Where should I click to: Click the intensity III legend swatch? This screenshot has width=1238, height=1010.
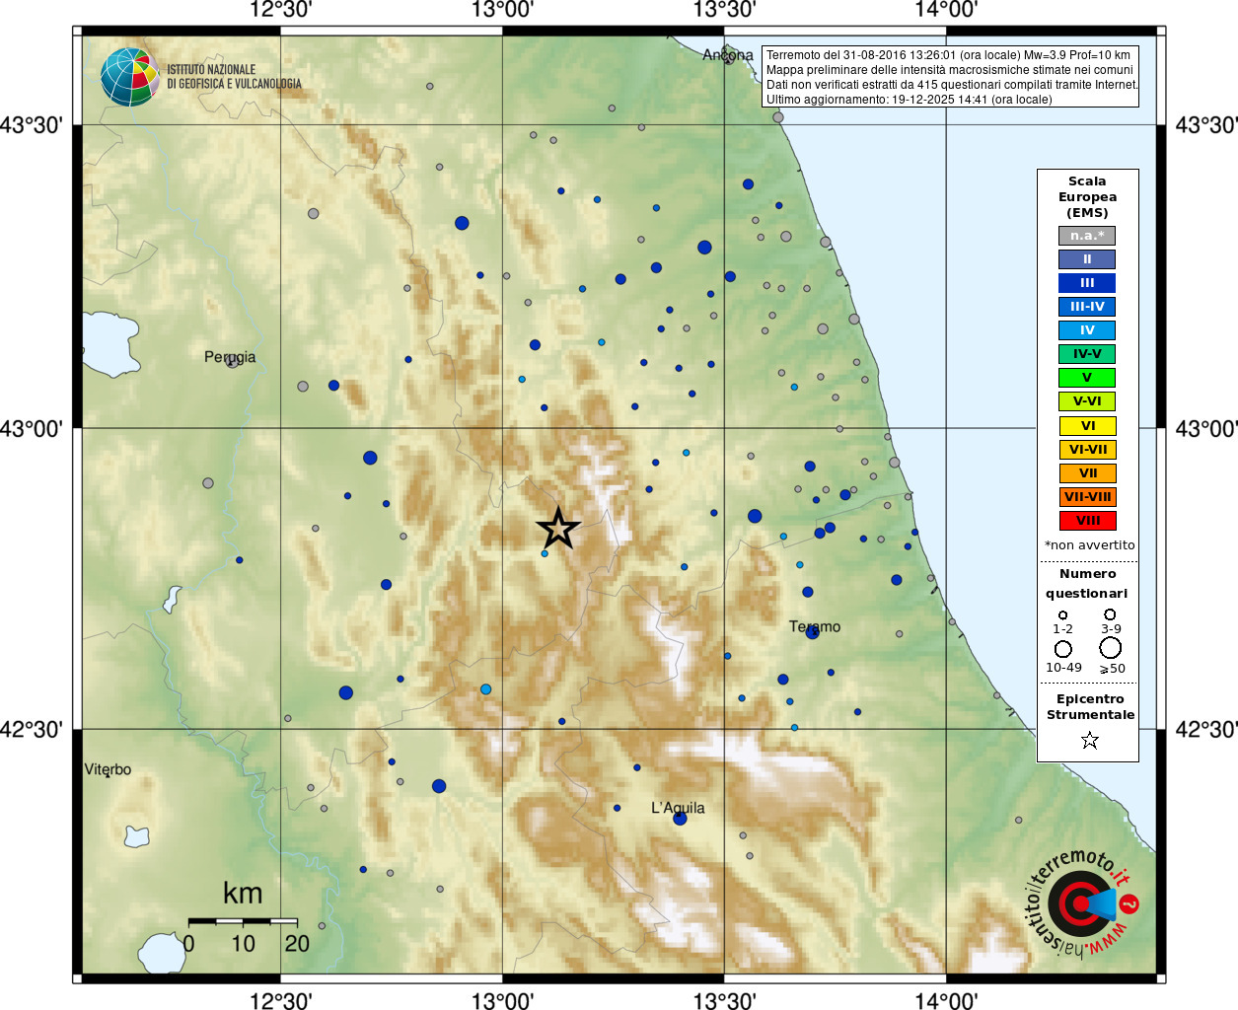point(1087,283)
